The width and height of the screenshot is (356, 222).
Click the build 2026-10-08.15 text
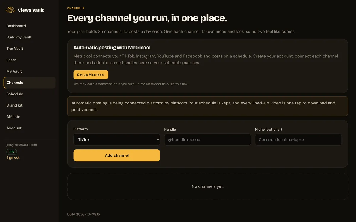coord(84,214)
